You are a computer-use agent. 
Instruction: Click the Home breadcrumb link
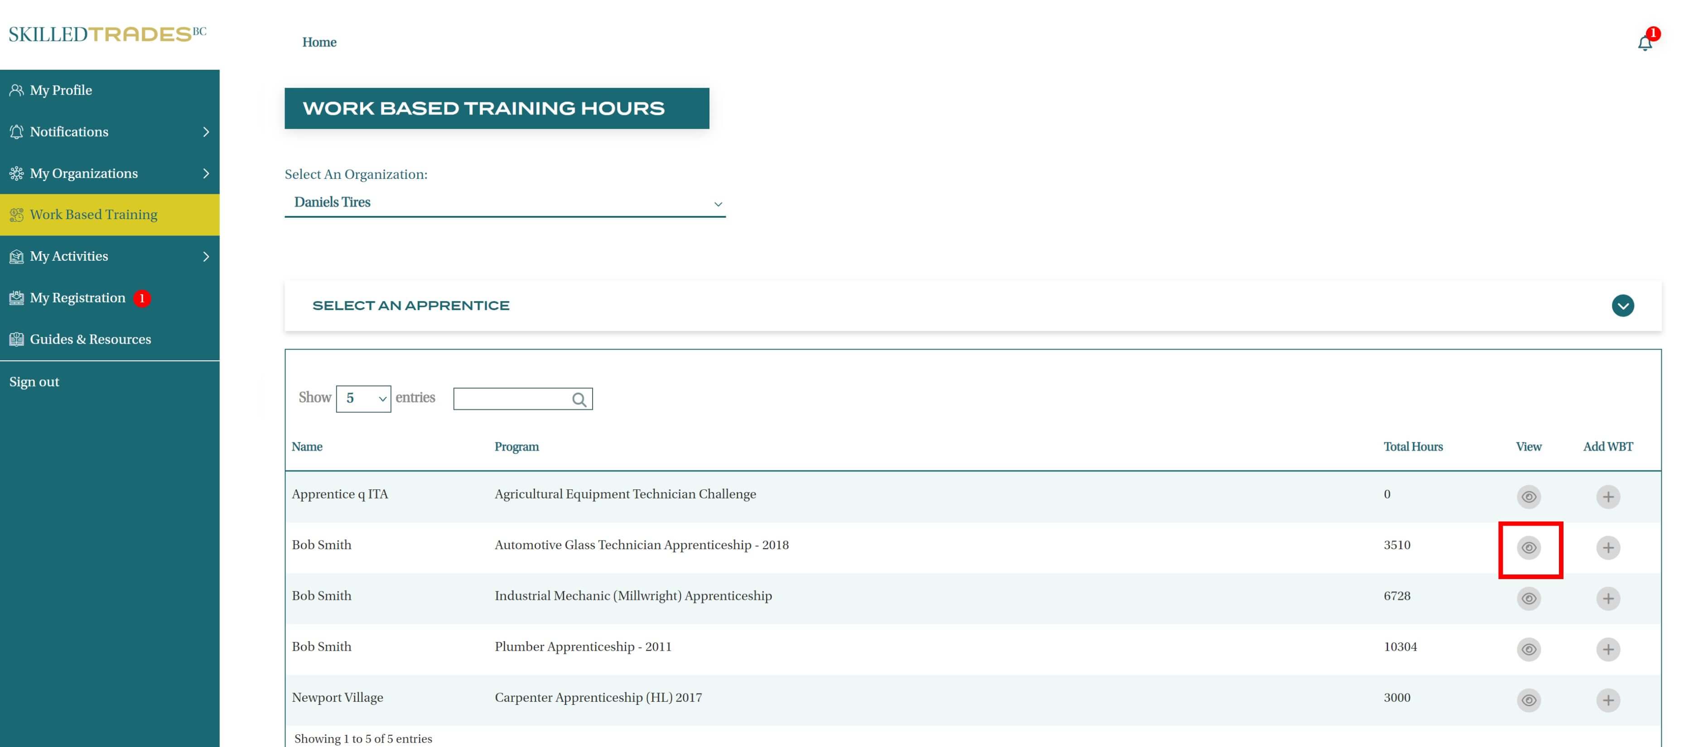point(319,43)
